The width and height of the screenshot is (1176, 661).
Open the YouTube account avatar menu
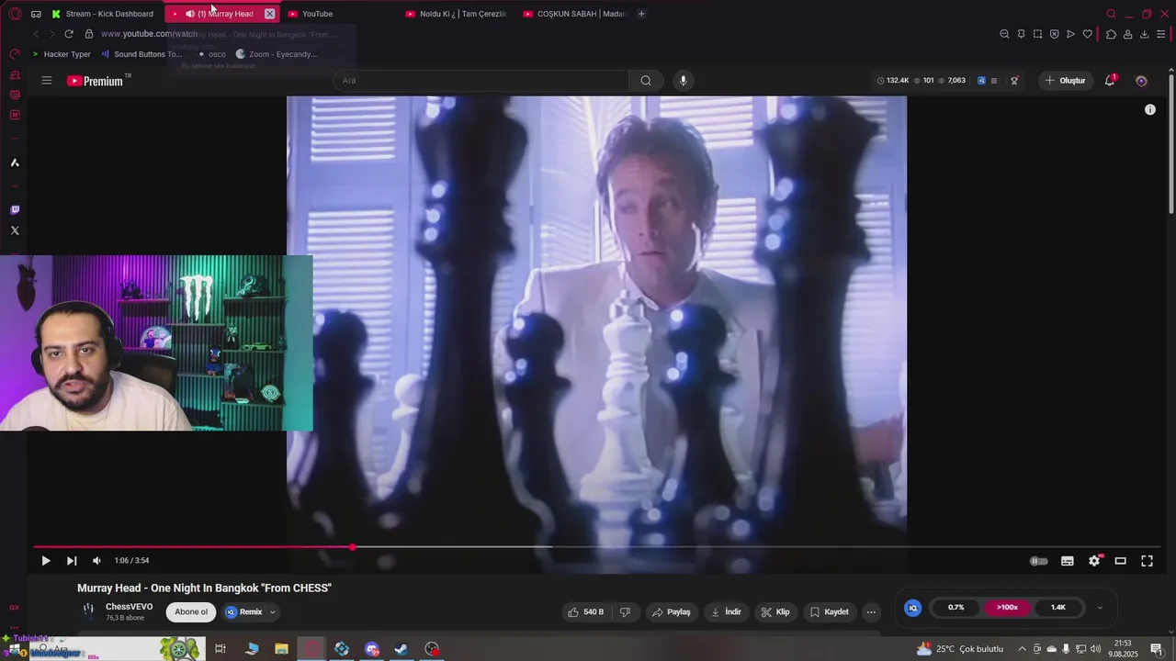tap(1141, 81)
